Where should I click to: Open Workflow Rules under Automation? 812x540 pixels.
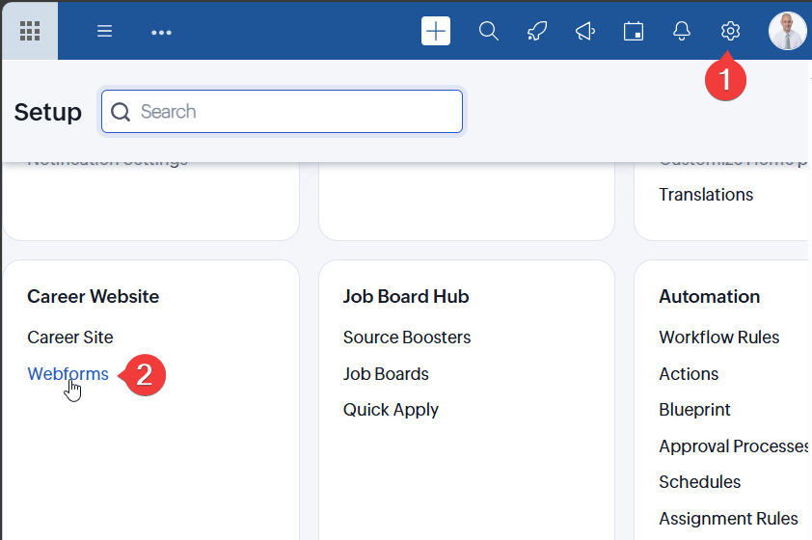(718, 337)
